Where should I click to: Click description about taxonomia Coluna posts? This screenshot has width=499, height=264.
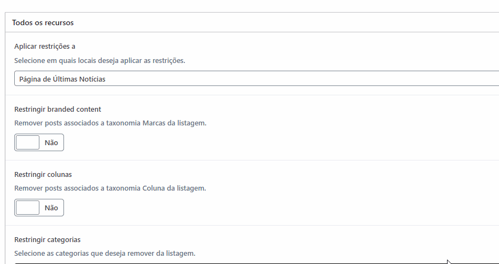tap(110, 188)
